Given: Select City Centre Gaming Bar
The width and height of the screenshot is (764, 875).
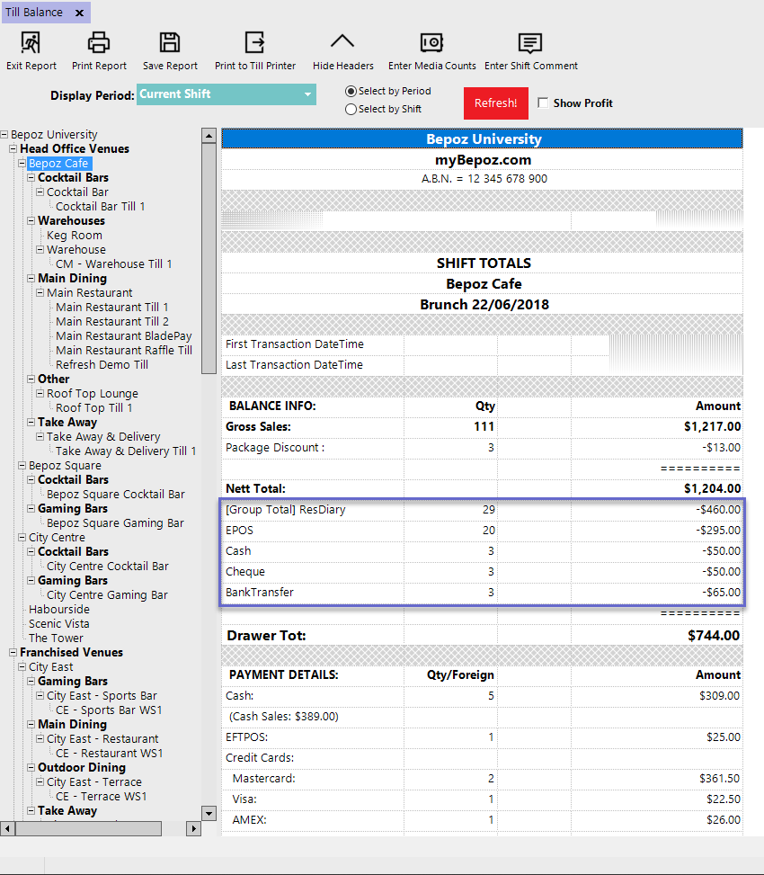Looking at the screenshot, I should pos(107,595).
